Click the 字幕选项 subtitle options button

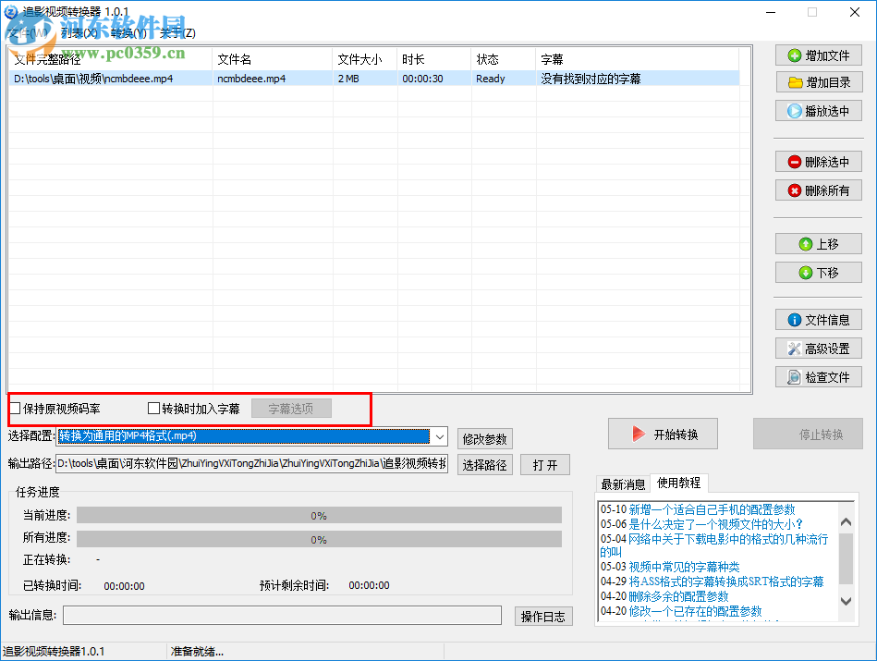(291, 409)
